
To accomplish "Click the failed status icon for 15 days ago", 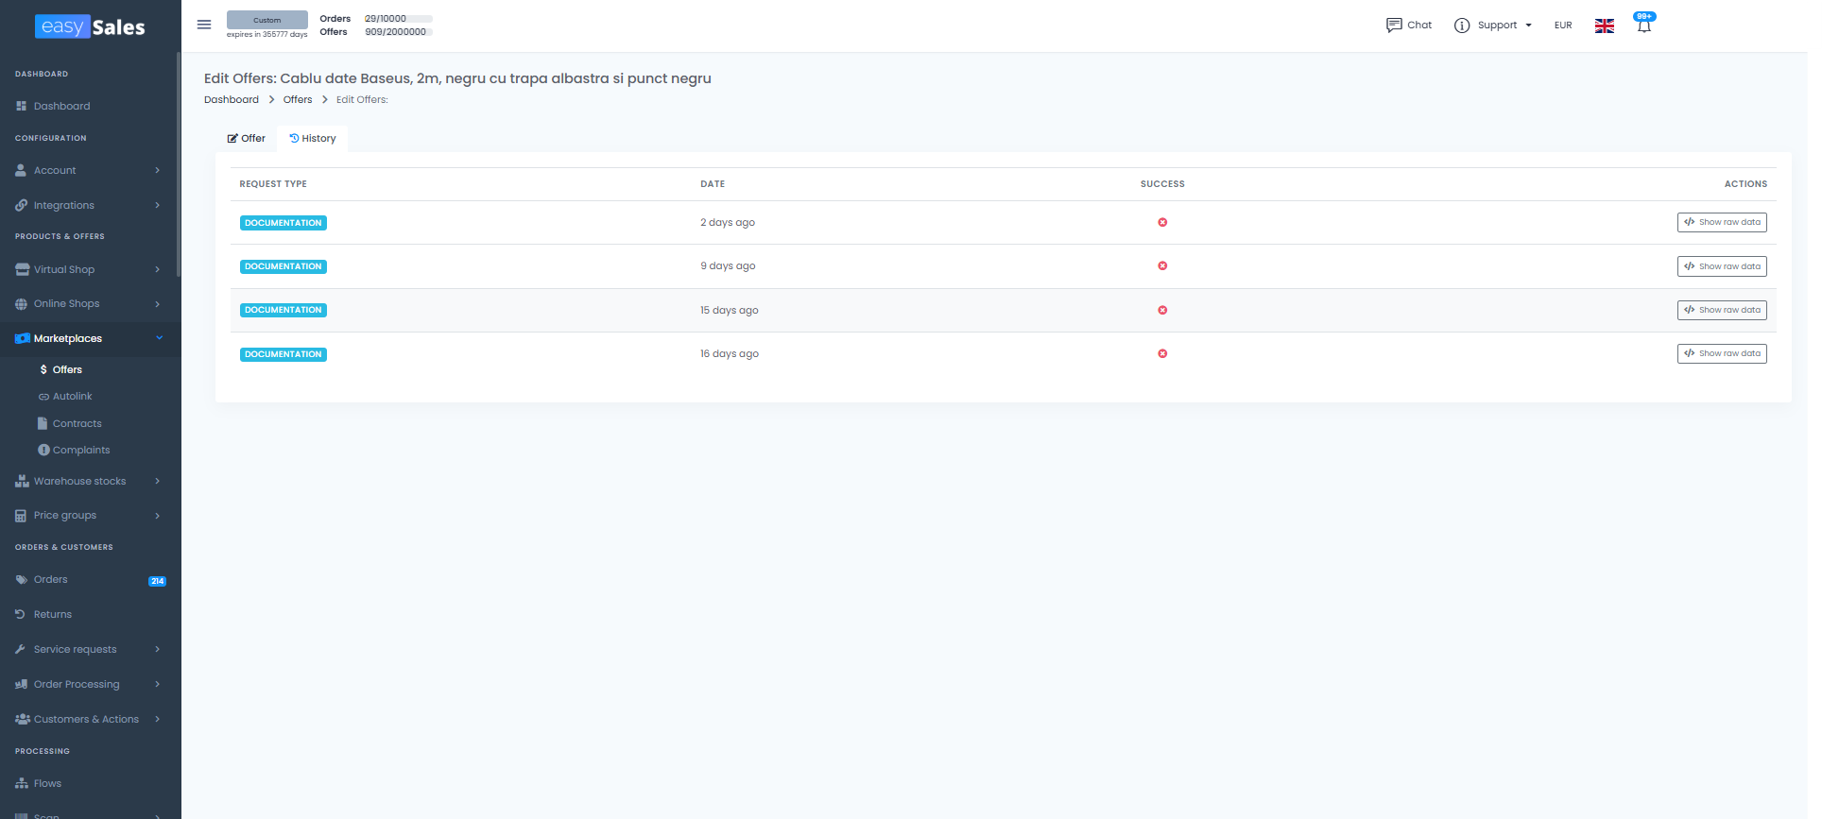I will tap(1162, 310).
